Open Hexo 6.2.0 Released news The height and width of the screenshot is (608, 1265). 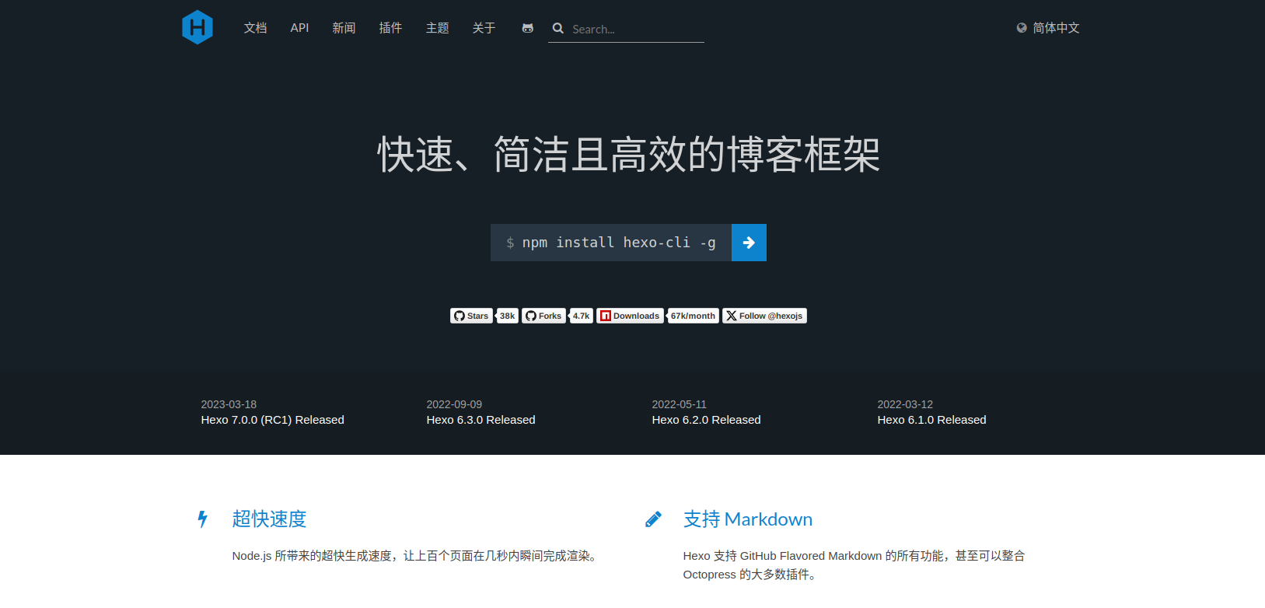(x=706, y=420)
